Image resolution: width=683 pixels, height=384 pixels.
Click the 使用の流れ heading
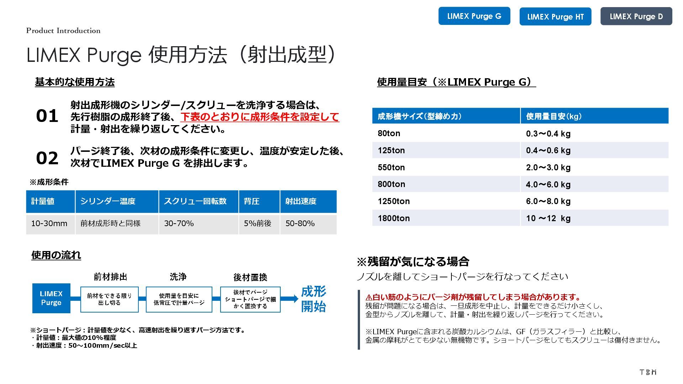point(56,255)
